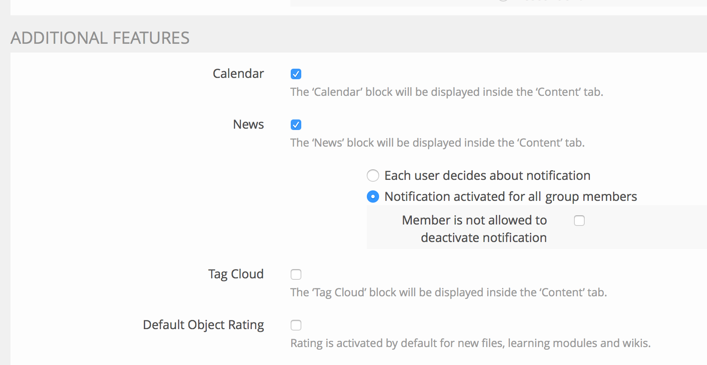Click the Tag Cloud block description text
The image size is (707, 365).
coord(448,292)
